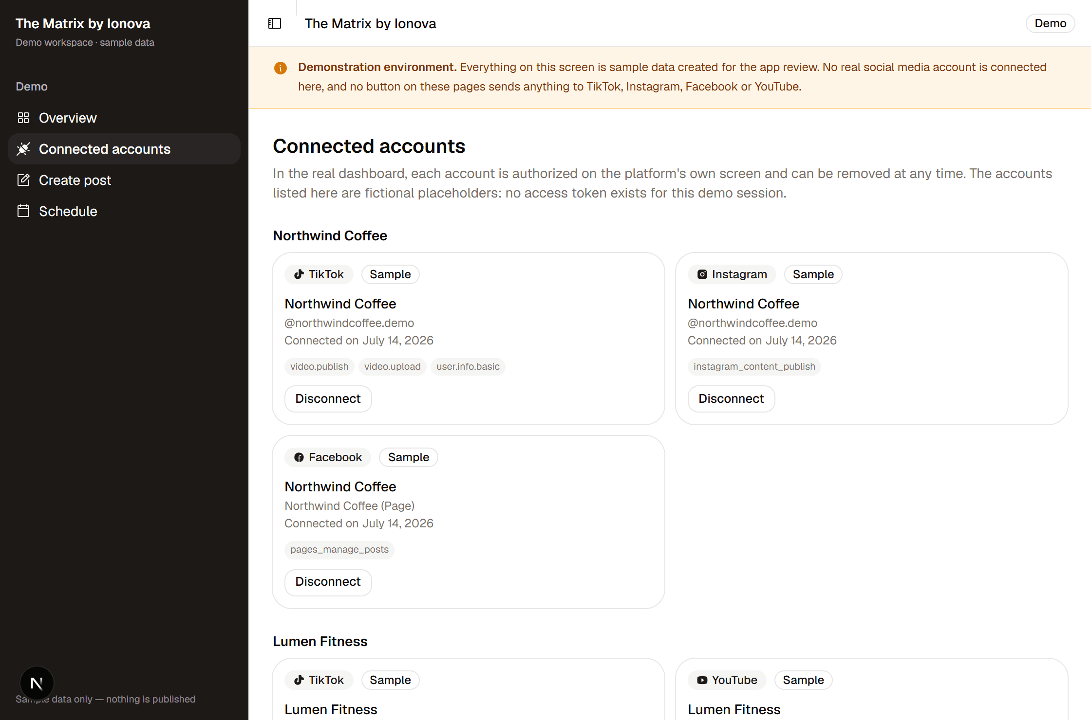
Task: Click the orange info icon in banner
Action: point(281,68)
